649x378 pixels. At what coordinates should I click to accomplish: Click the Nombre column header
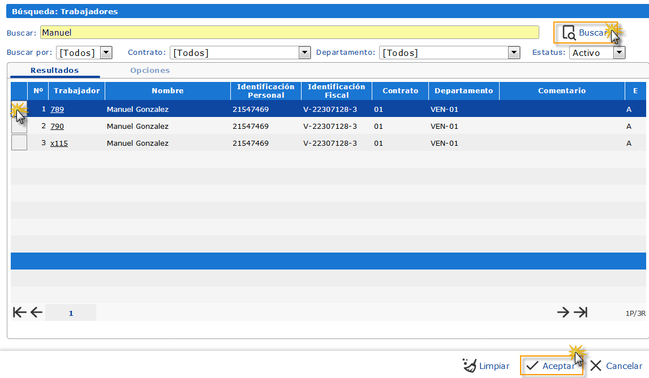point(167,91)
